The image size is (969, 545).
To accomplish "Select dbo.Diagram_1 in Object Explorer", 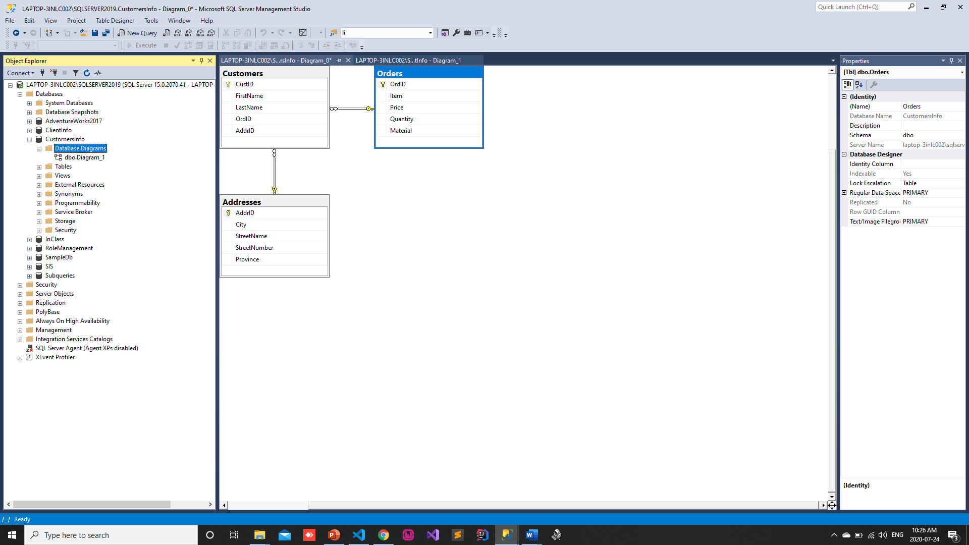I will click(84, 157).
